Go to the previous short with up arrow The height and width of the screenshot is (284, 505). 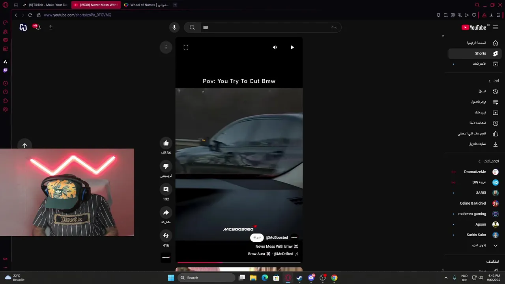tap(24, 146)
